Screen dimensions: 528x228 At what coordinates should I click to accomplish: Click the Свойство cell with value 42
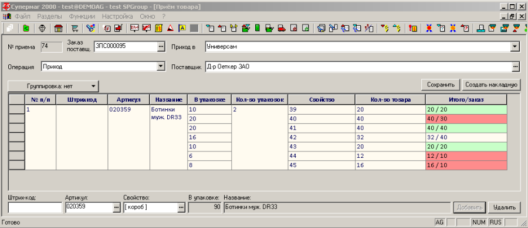point(321,137)
